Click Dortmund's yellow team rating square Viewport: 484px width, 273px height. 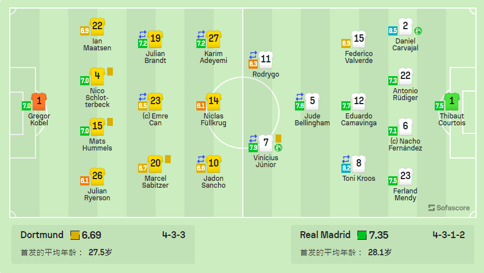coord(74,235)
